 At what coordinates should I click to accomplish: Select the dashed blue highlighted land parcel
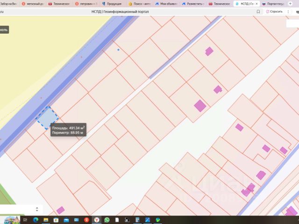47,118
